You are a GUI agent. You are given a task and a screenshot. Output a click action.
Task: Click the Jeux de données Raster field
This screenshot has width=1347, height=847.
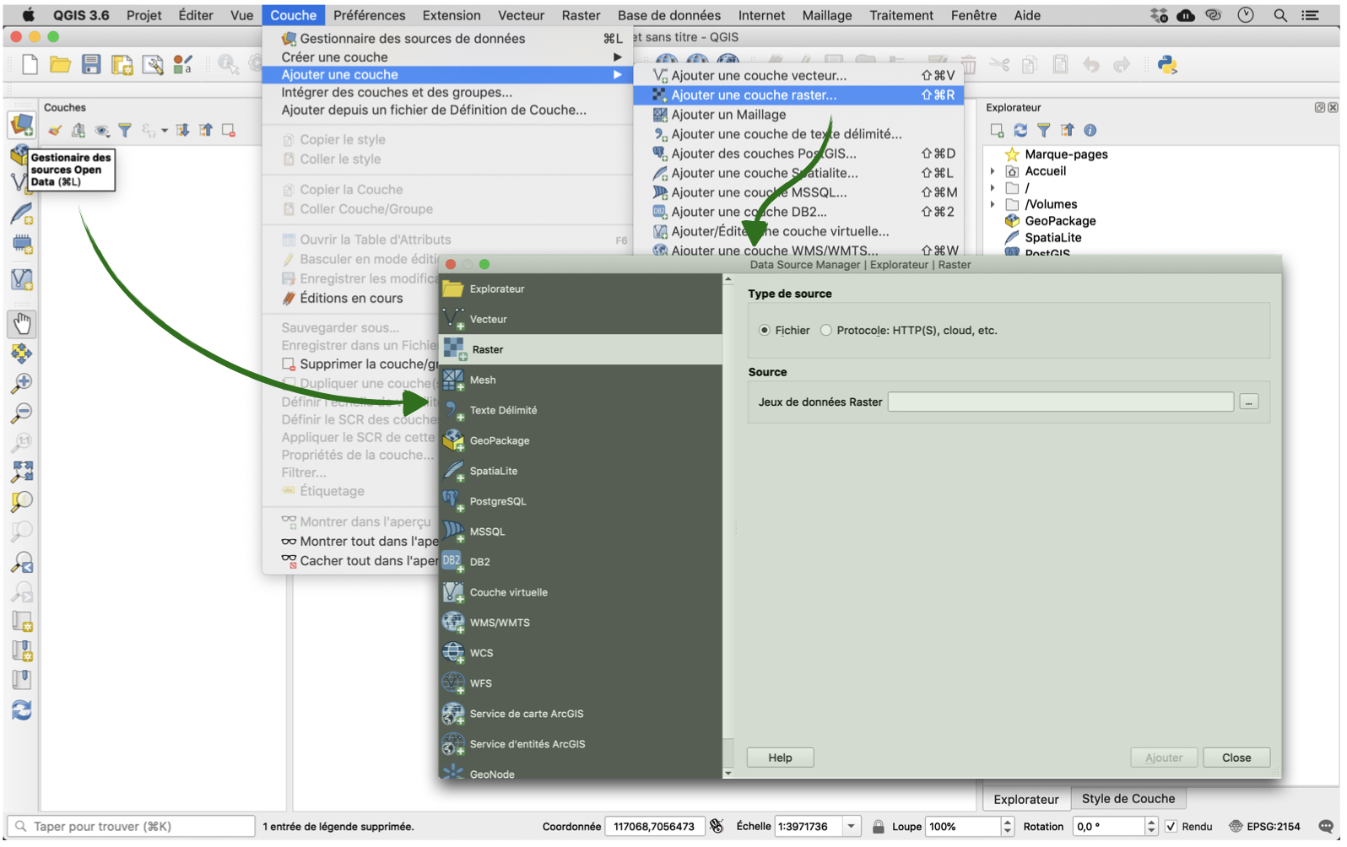click(1060, 402)
